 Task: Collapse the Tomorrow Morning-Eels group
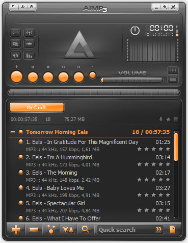tap(13, 132)
